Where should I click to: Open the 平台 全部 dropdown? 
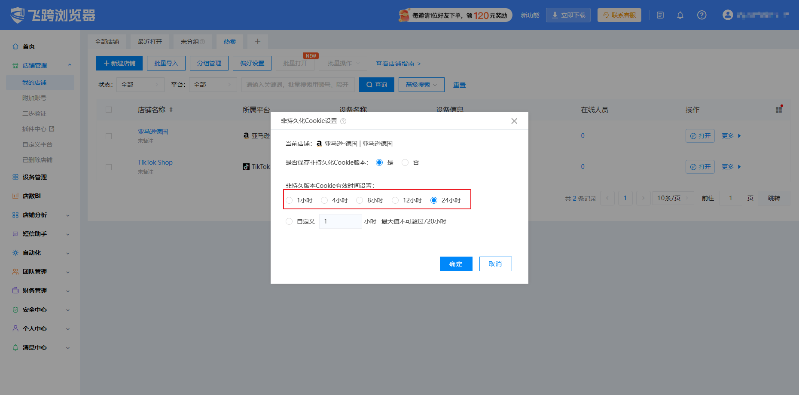(x=213, y=85)
